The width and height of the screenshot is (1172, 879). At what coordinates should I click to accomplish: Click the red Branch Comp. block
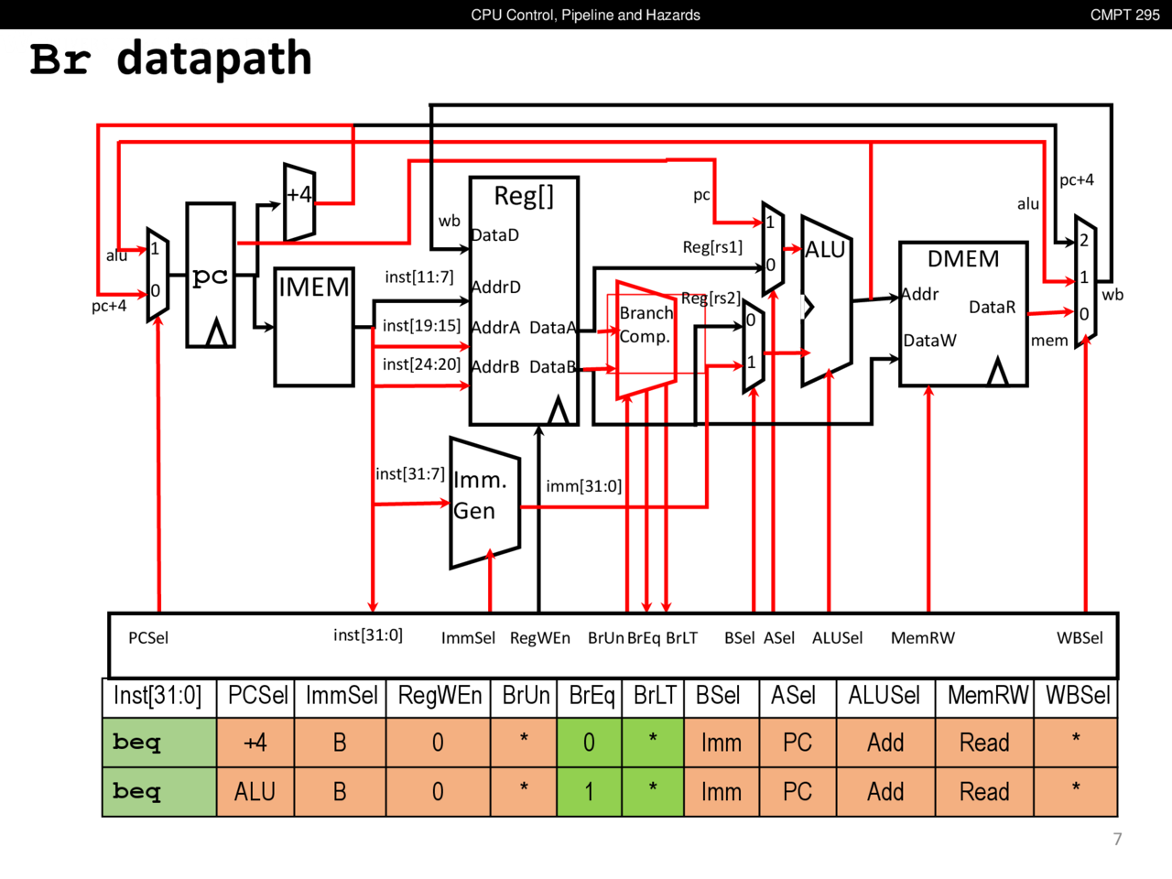(646, 339)
